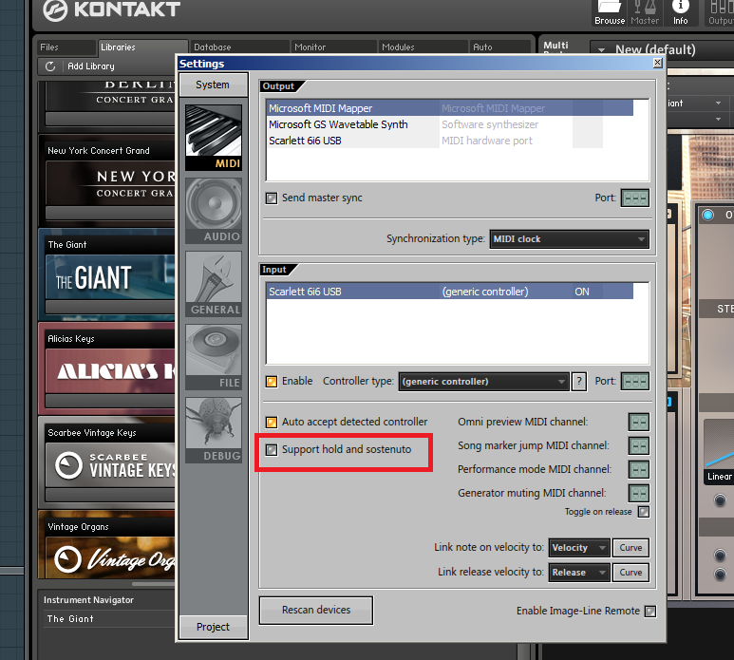Open New York Concert Grand library thumbnail

pyautogui.click(x=110, y=183)
